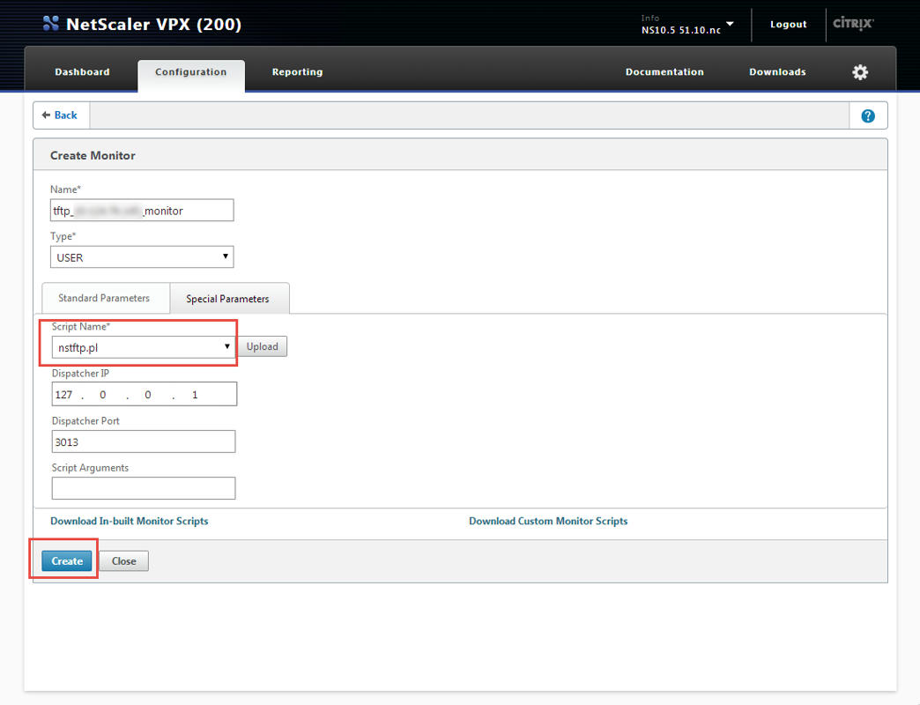The width and height of the screenshot is (920, 705).
Task: Click the NetScaler logo icon
Action: click(51, 25)
